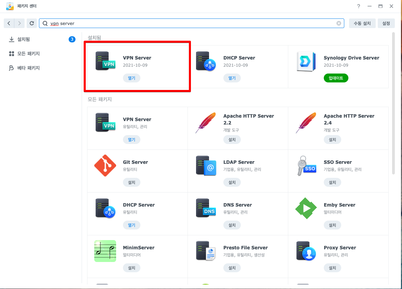Install Apache HTTP Server 2.4
This screenshot has width=402, height=289.
coord(333,140)
